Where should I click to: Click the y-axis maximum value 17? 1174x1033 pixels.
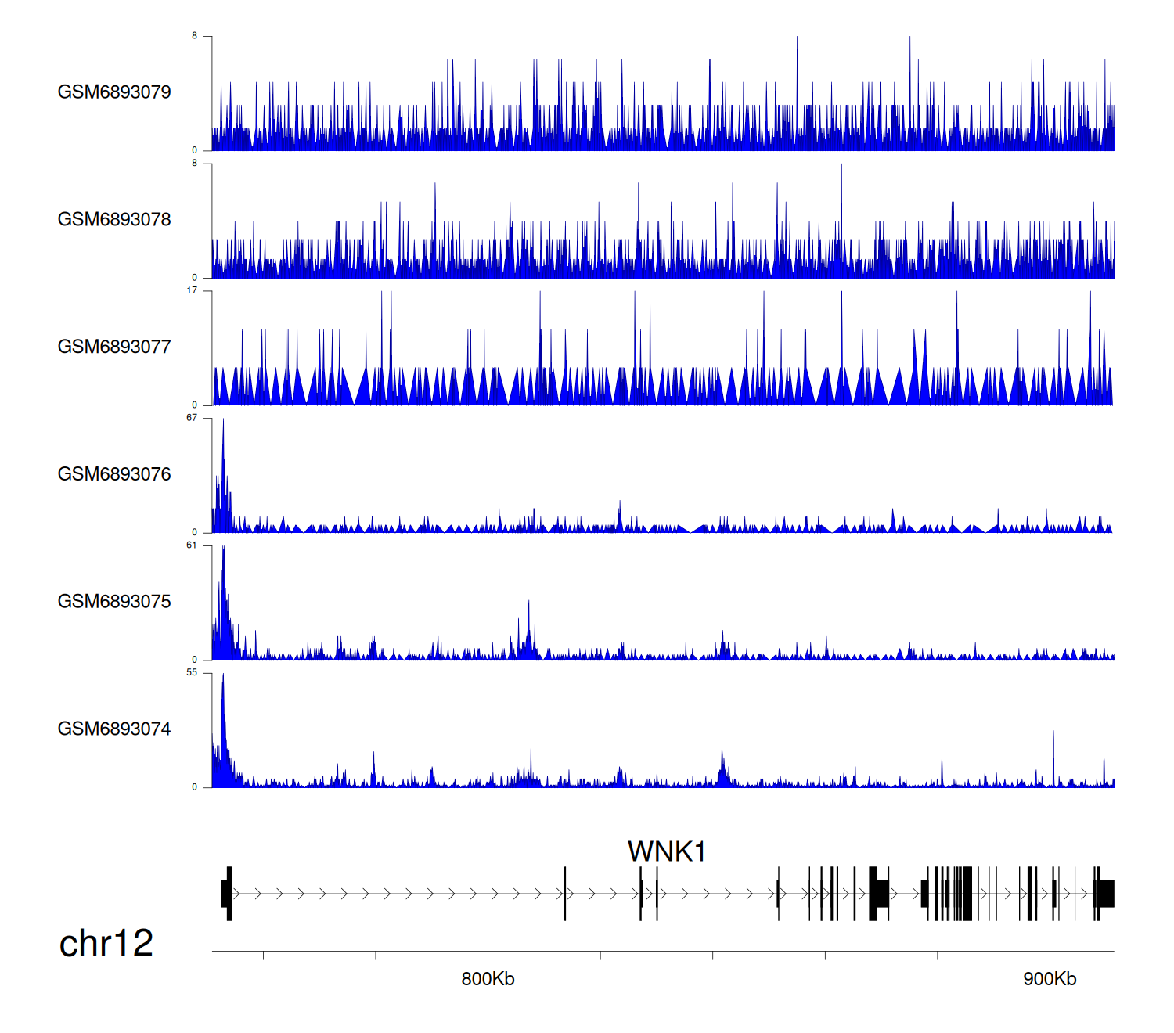pos(192,291)
